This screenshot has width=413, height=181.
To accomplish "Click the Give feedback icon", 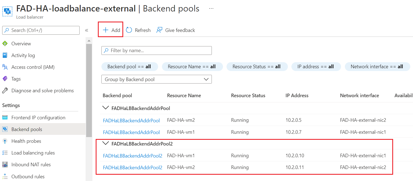I will 159,30.
